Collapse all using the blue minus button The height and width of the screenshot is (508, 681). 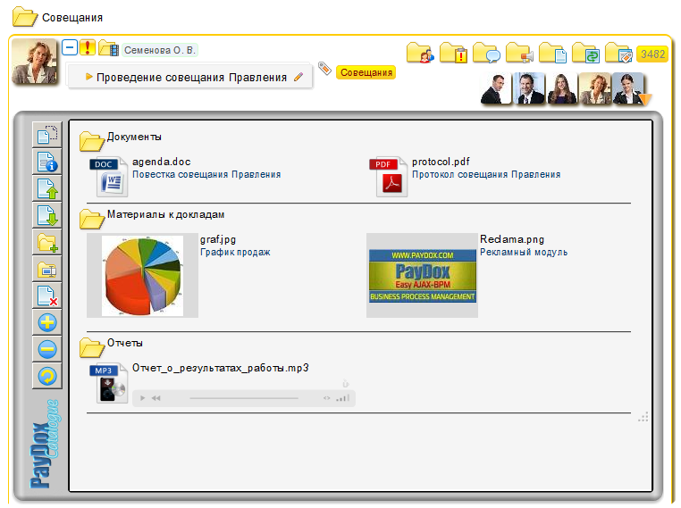point(46,349)
